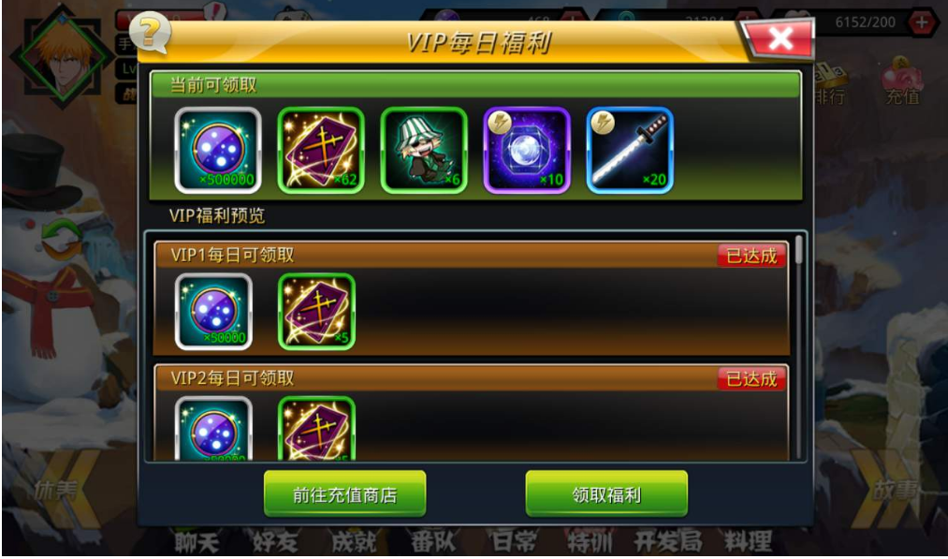The image size is (948, 559).
Task: Select the ×10 purple crystal reward
Action: point(527,150)
